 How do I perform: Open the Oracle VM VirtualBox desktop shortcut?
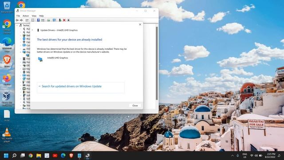tap(7, 99)
